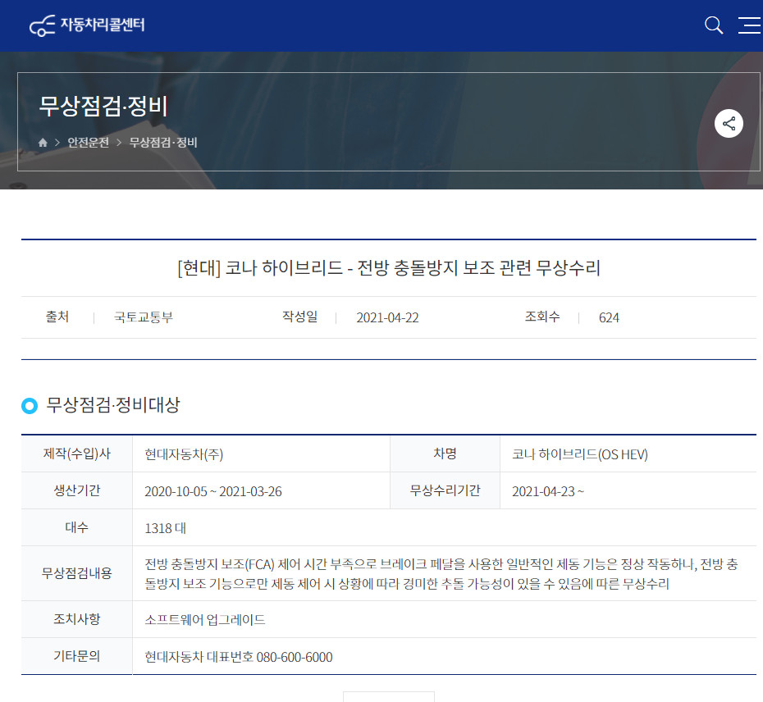
Task: Click the view count 624
Action: coord(609,317)
